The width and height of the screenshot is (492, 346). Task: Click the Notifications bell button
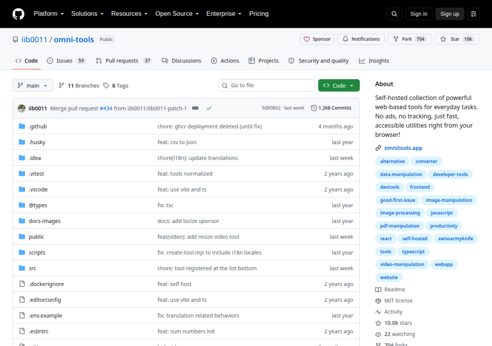[361, 39]
